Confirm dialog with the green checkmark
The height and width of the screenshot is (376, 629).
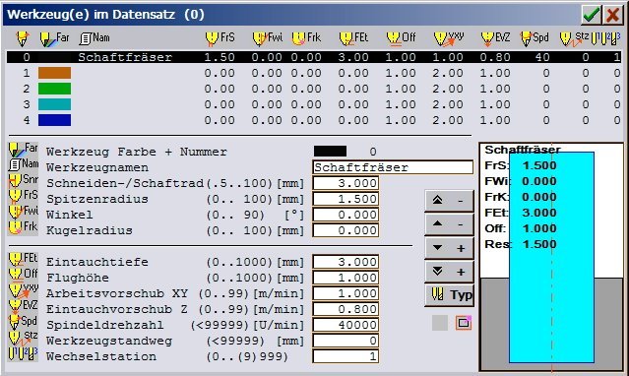point(592,15)
